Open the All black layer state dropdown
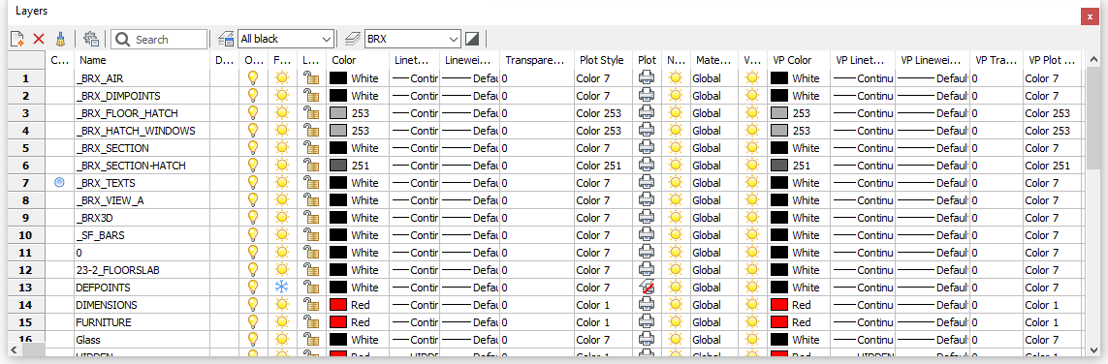The height and width of the screenshot is (364, 1108). point(285,40)
